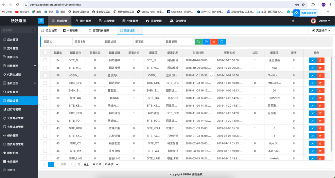This screenshot has height=178, width=335.
Task: Expand 系统日志 sidebar submenu
Action: 19,83
